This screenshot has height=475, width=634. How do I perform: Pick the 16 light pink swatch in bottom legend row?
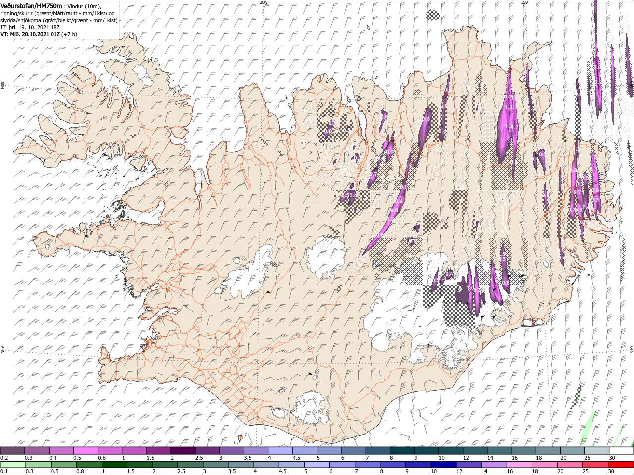pos(519,465)
